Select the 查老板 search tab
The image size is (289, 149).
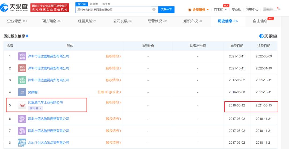pos(94,4)
